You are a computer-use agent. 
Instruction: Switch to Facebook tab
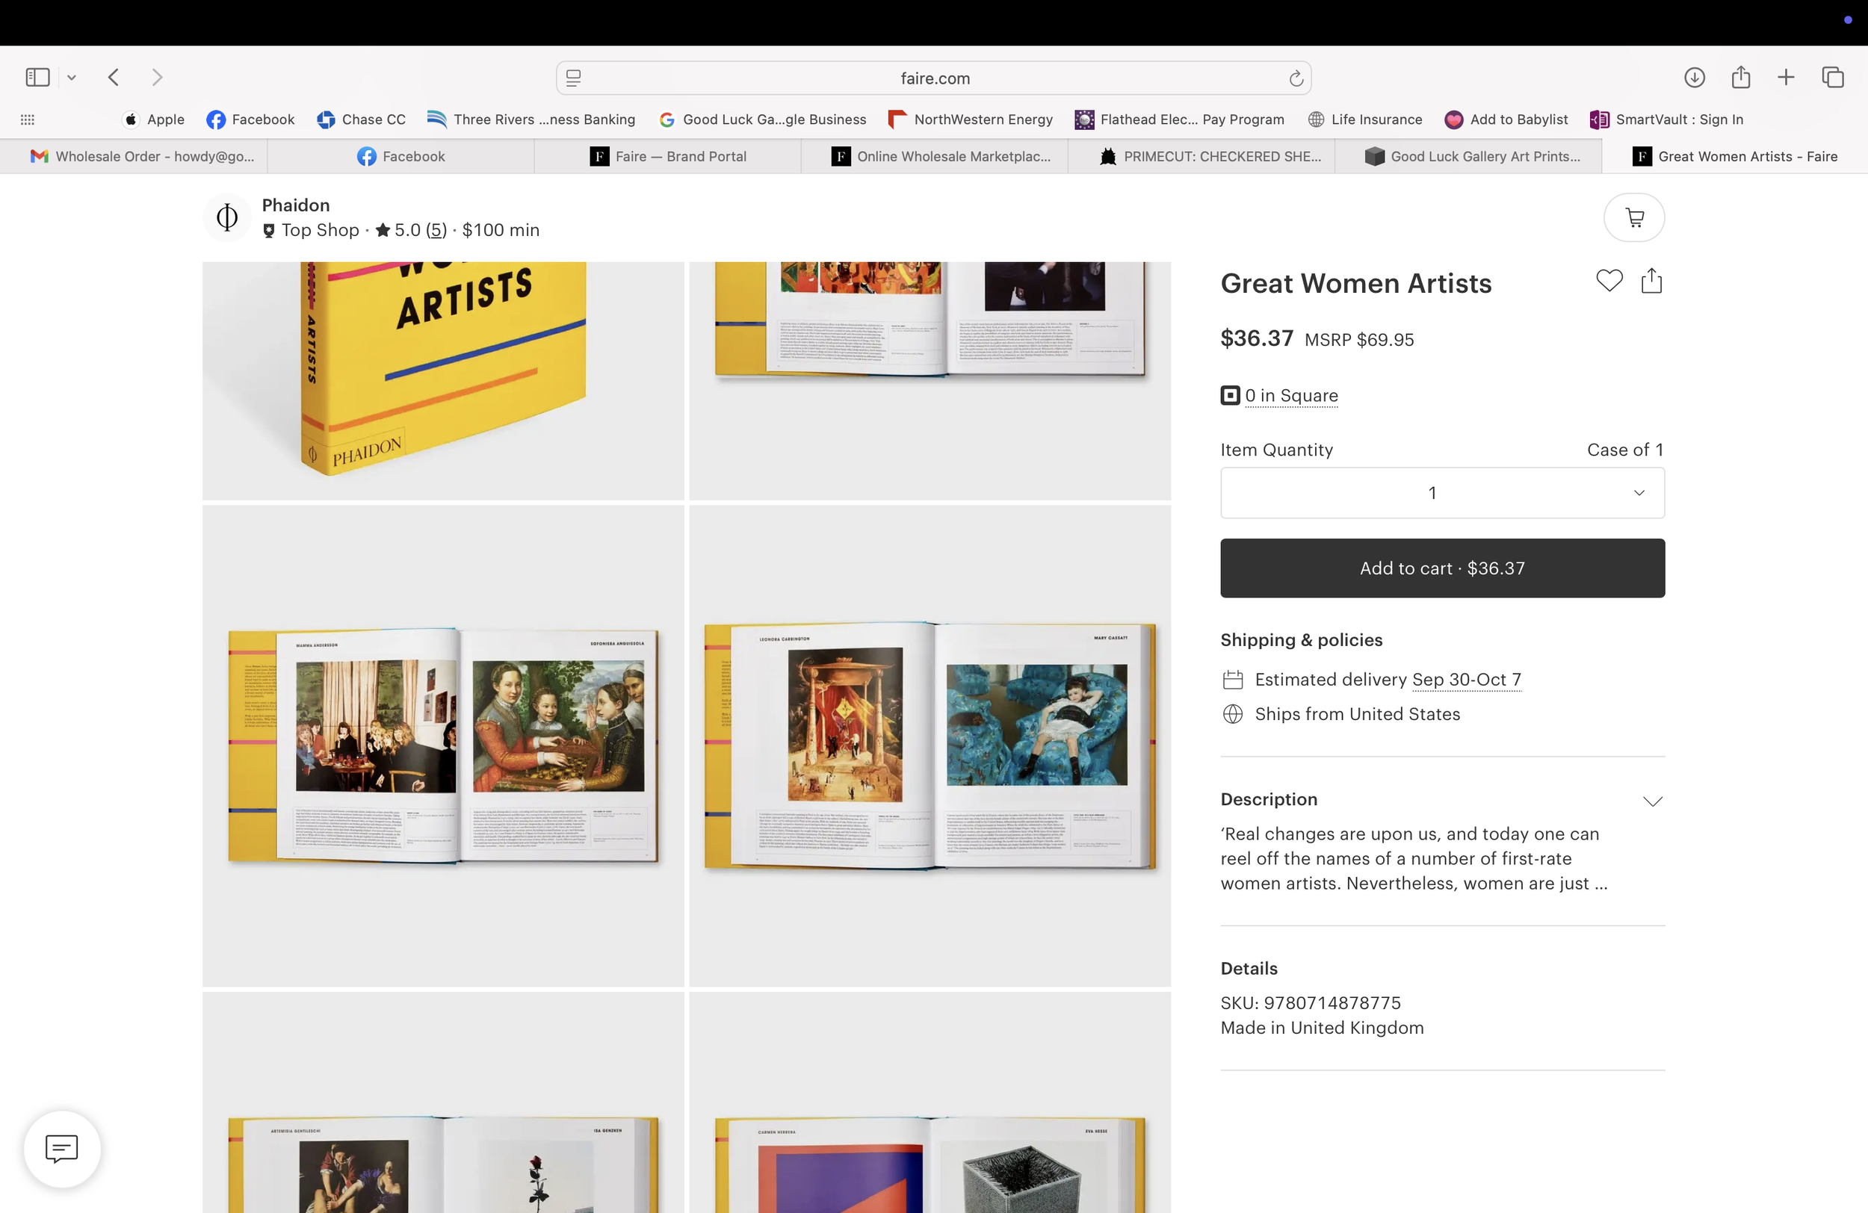click(x=401, y=156)
